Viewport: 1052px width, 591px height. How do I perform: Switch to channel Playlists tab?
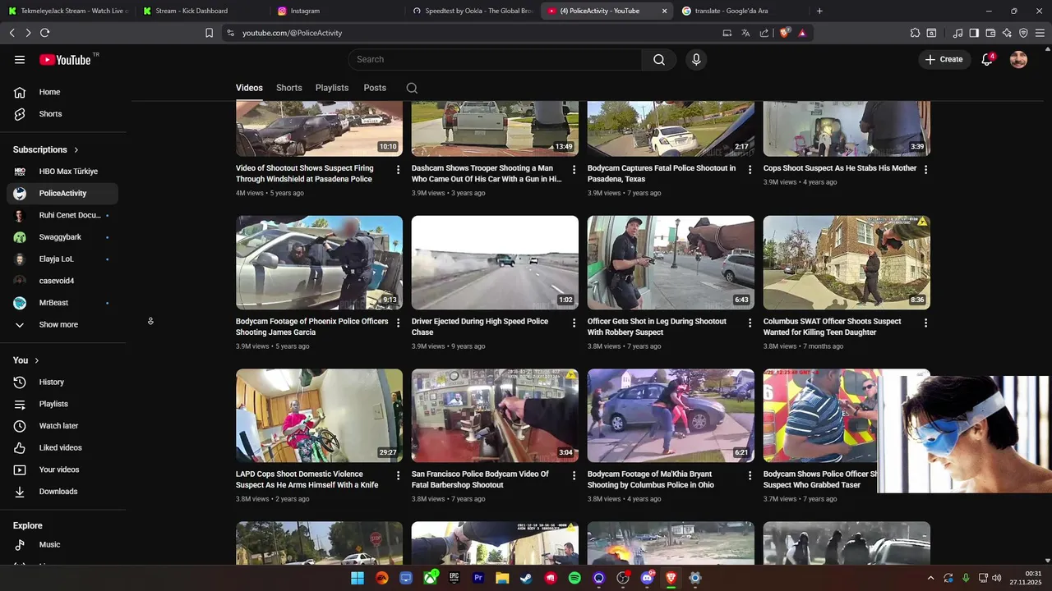pos(332,88)
